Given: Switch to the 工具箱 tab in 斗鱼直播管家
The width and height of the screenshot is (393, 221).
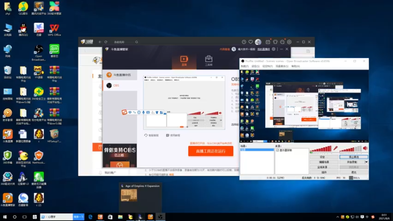Looking at the screenshot, I should tap(208, 61).
